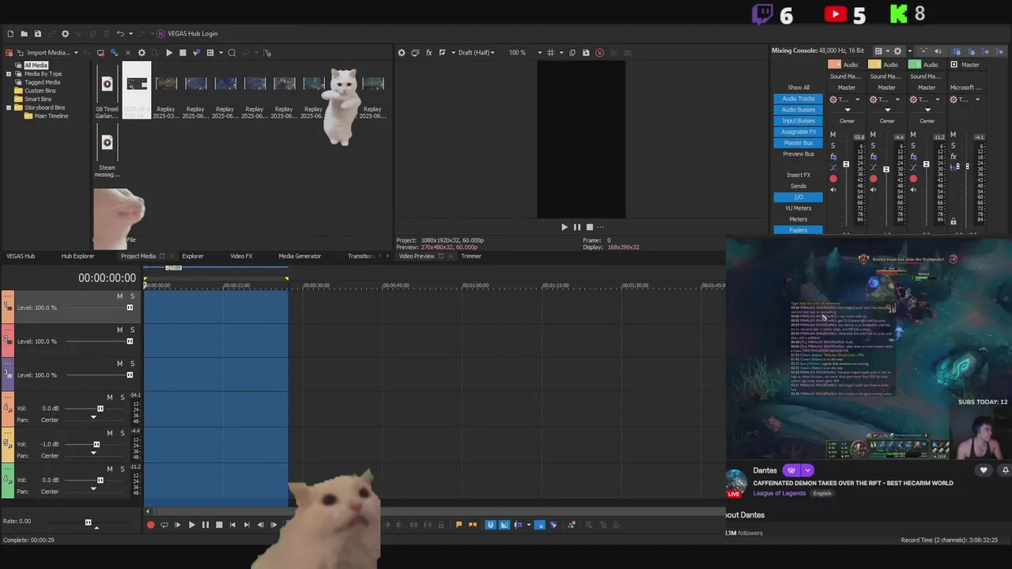Switch to Video FX tab
Viewport: 1012px width, 569px height.
point(241,256)
